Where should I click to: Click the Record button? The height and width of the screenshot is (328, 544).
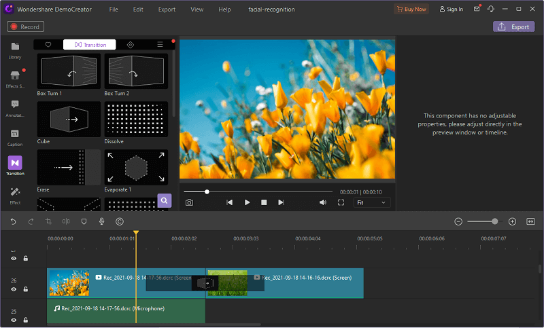click(x=25, y=27)
